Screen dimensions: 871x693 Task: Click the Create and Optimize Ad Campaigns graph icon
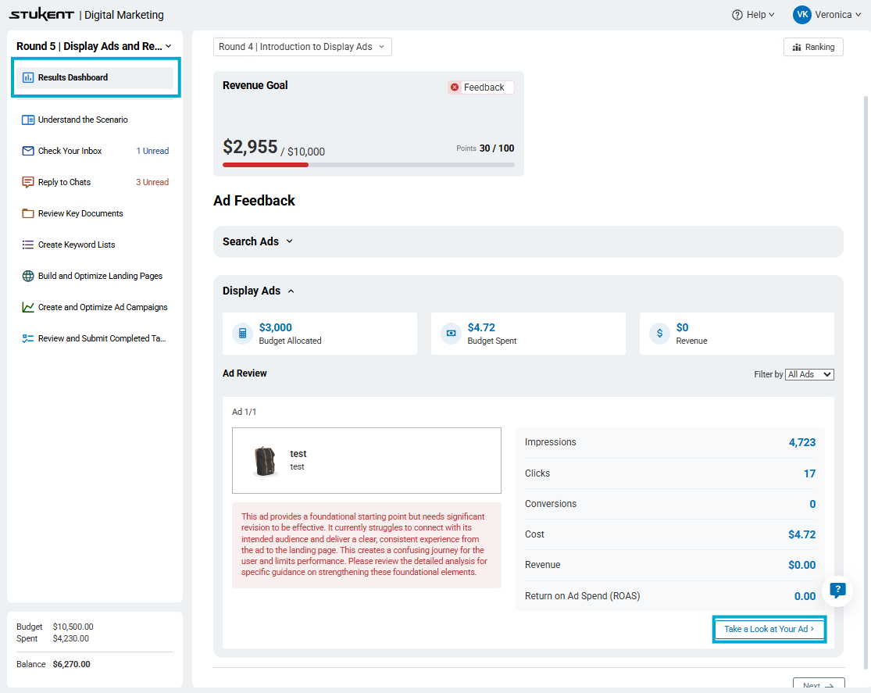[28, 307]
